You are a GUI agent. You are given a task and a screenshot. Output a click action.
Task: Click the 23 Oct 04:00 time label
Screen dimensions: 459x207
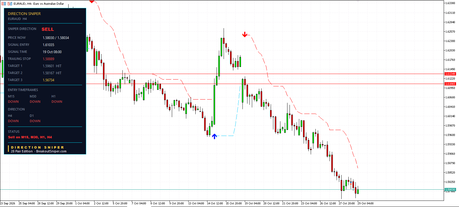(x=309, y=203)
